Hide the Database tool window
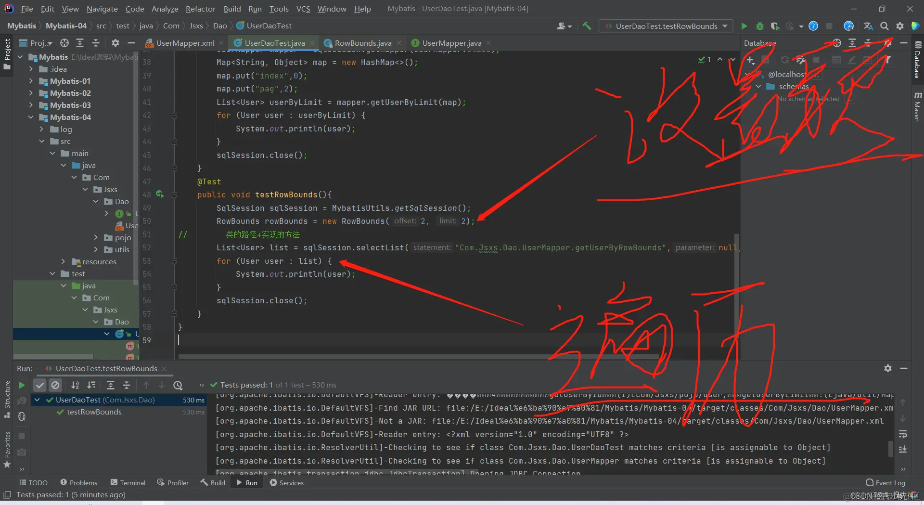Viewport: 924px width, 505px height. point(904,43)
